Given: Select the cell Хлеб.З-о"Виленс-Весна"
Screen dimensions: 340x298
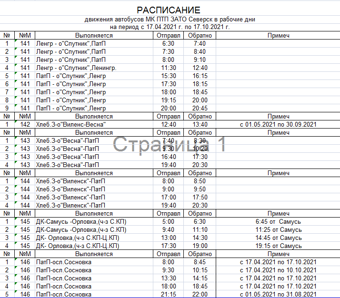Looking at the screenshot, I should pos(71,124).
